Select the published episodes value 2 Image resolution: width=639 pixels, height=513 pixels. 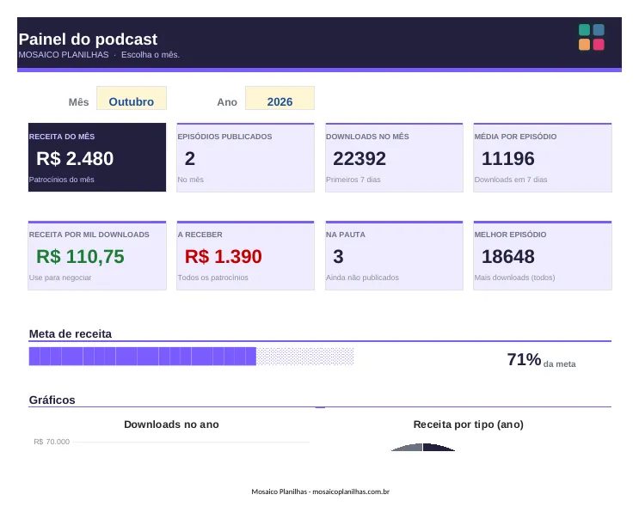190,158
